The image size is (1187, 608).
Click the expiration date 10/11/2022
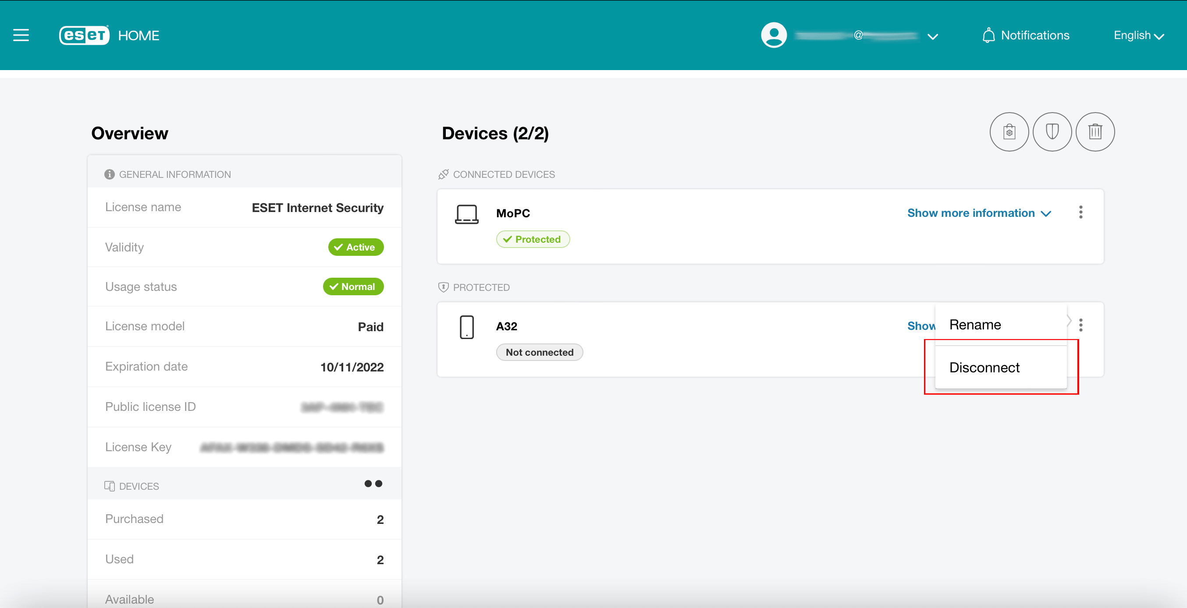(352, 367)
